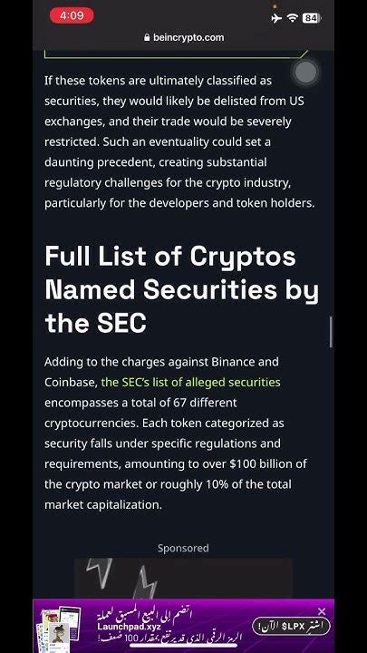367x653 pixels.
Task: Tap the Full List of Cryptos heading
Action: pyautogui.click(x=182, y=289)
